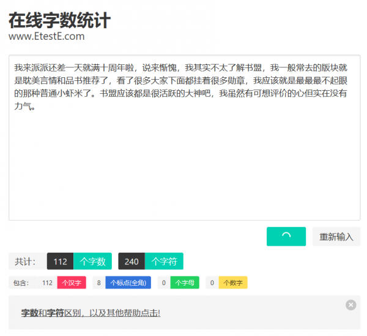Dismiss the help notice with close icon
Viewport: 367px width, 336px height.
pyautogui.click(x=351, y=305)
